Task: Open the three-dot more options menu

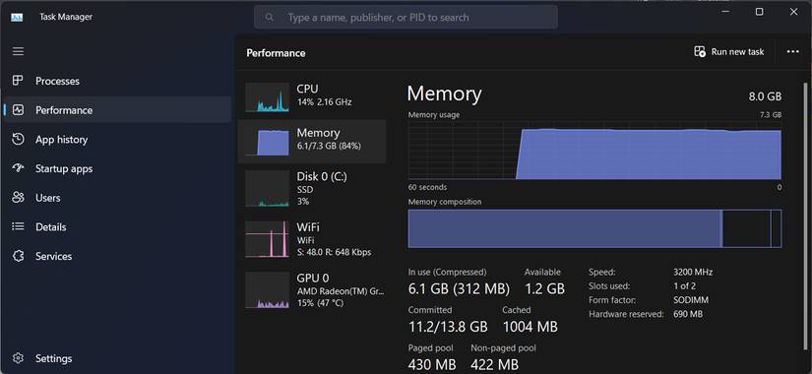Action: pos(793,52)
